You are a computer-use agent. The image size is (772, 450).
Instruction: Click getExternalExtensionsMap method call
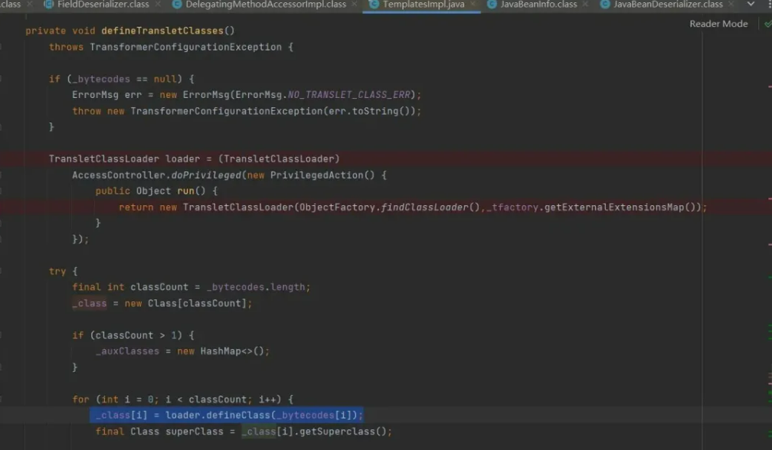tap(614, 207)
